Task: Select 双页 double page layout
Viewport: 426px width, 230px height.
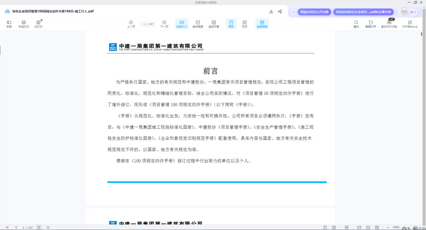Action: pyautogui.click(x=245, y=24)
